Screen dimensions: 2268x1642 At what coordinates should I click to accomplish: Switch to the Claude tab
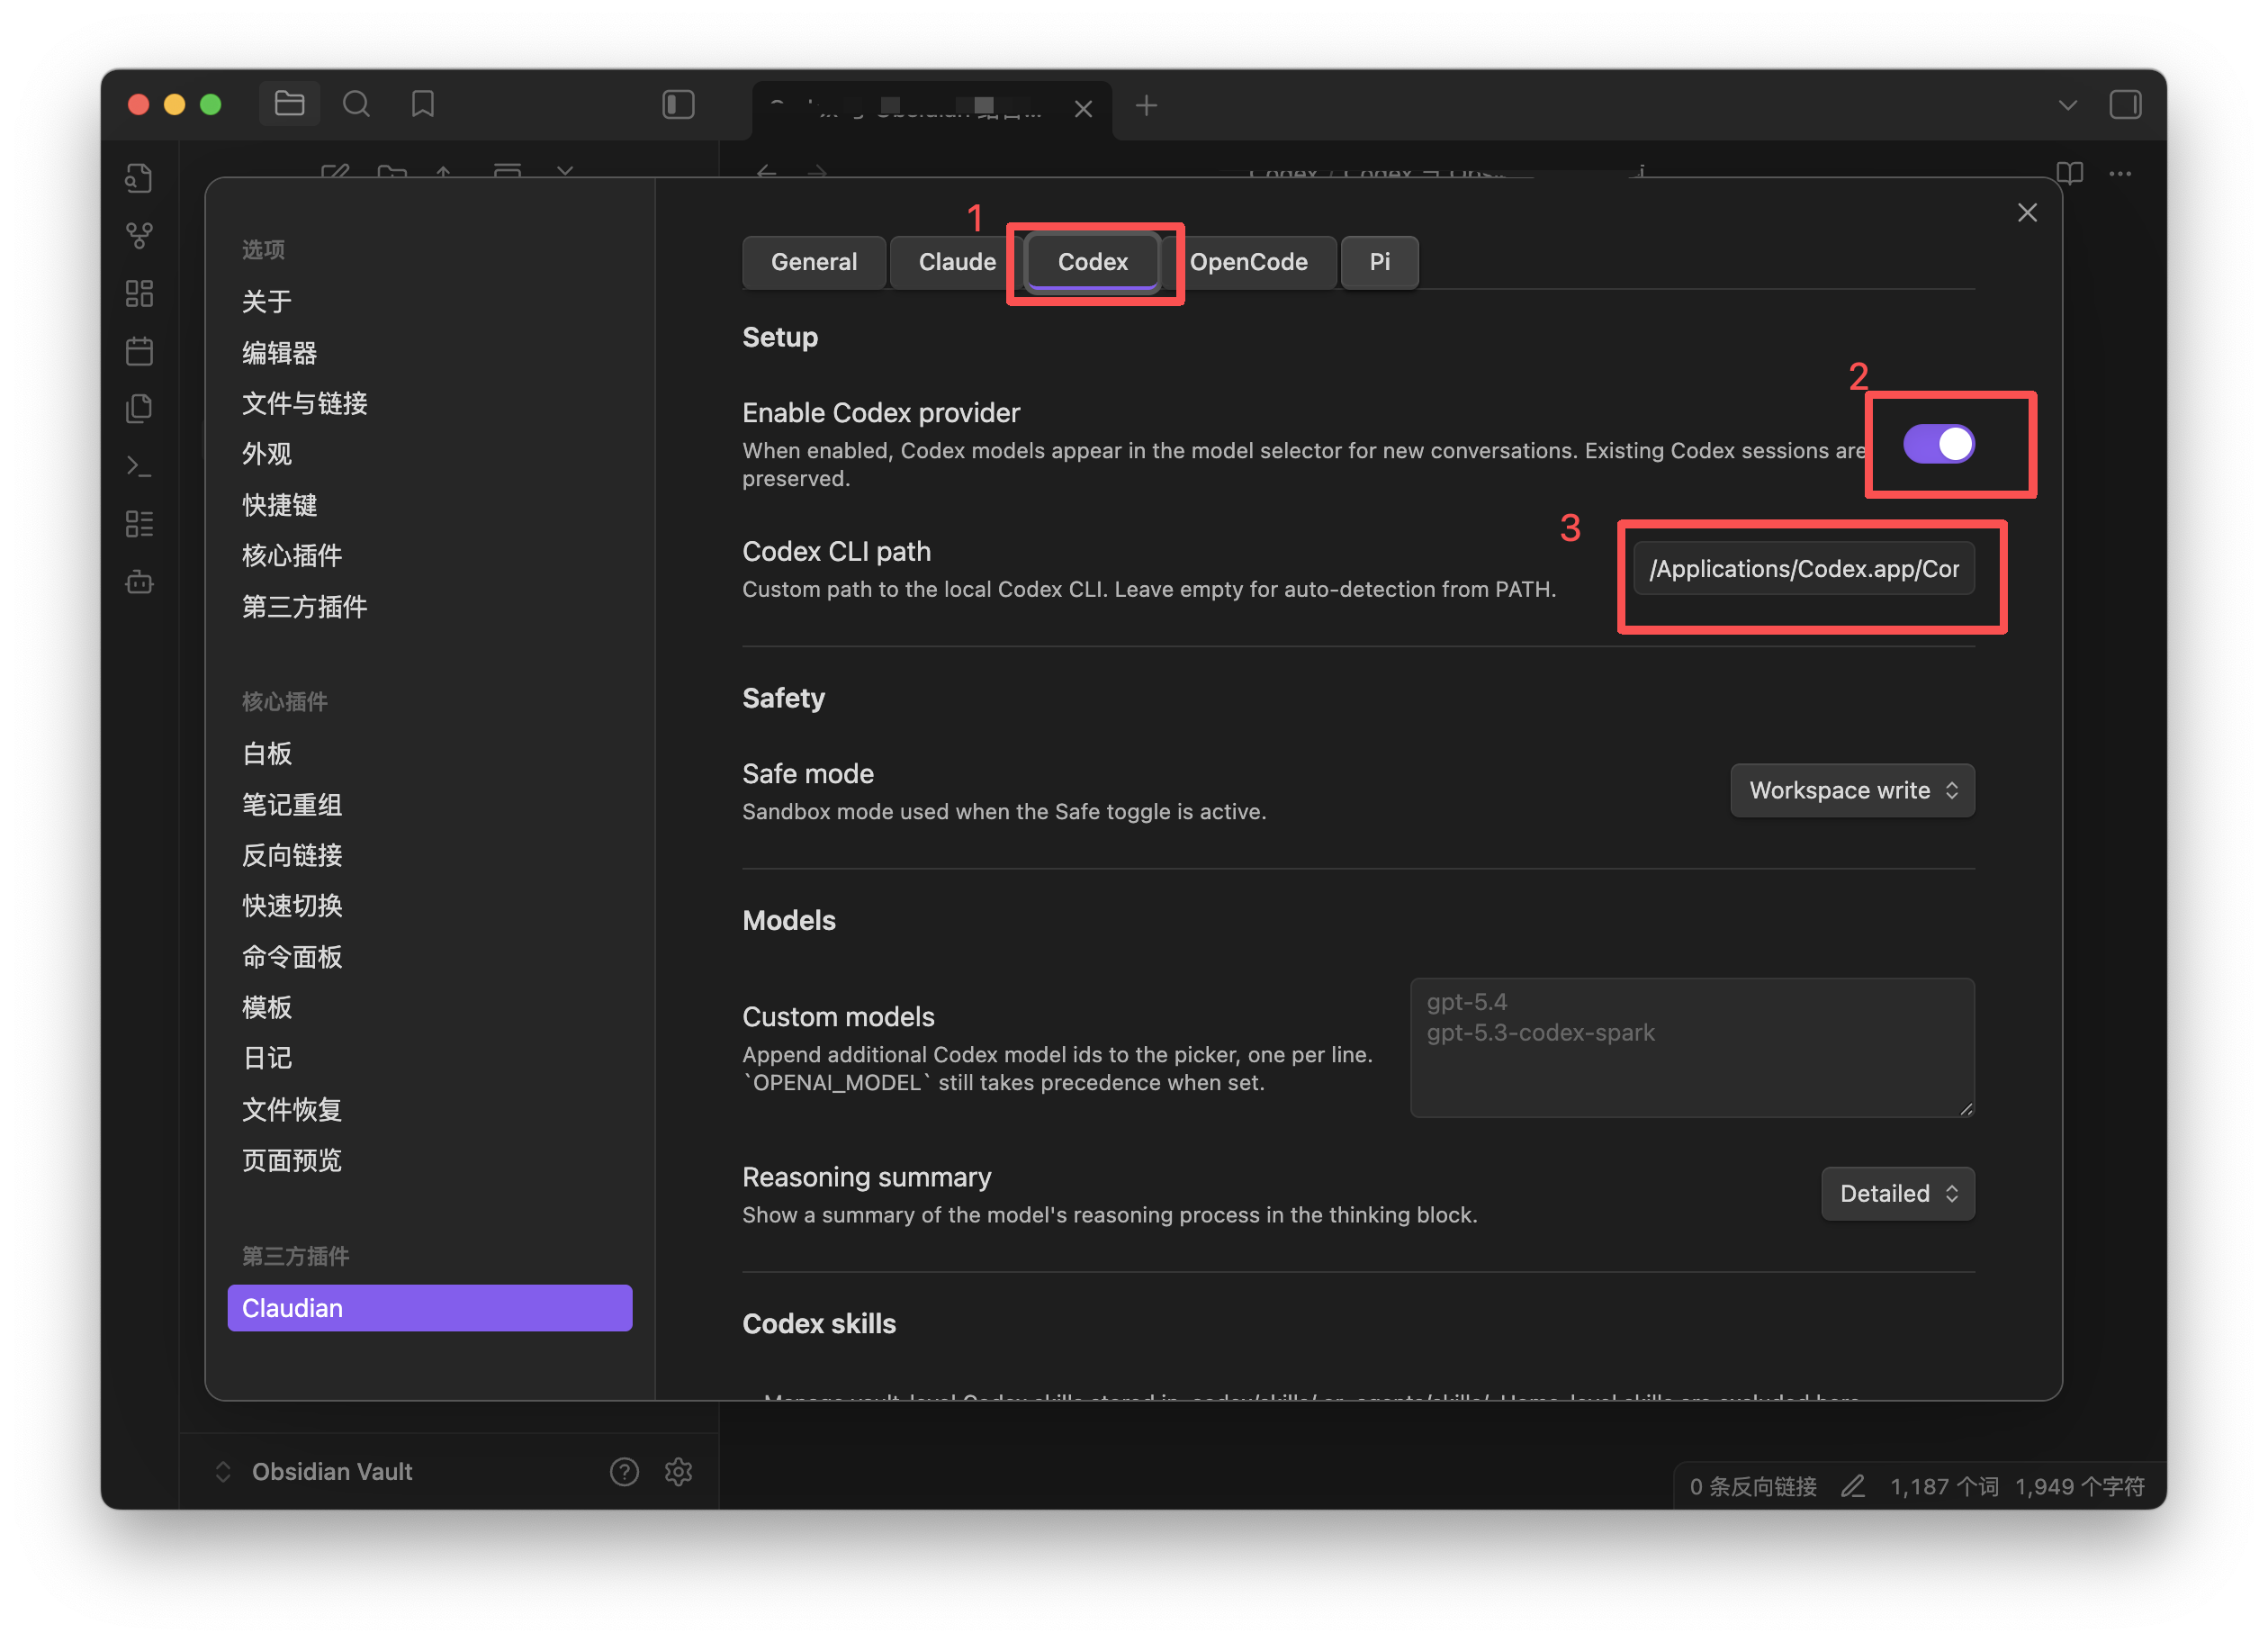tap(957, 262)
